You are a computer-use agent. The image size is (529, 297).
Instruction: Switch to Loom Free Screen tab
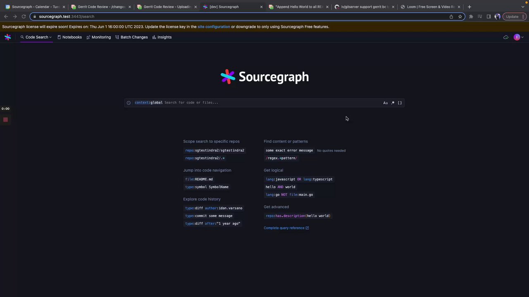[x=430, y=7]
